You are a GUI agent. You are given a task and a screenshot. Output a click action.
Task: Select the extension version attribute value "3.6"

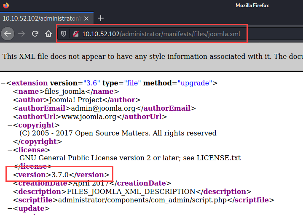pos(91,83)
